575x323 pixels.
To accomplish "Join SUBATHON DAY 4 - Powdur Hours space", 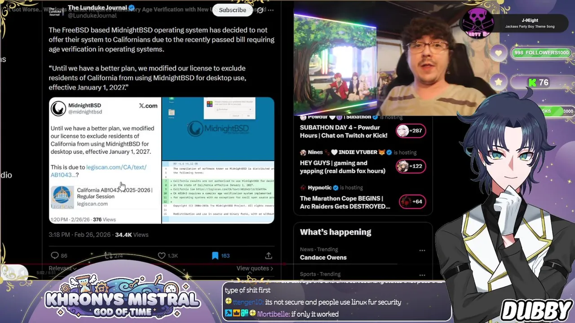I will pos(344,131).
